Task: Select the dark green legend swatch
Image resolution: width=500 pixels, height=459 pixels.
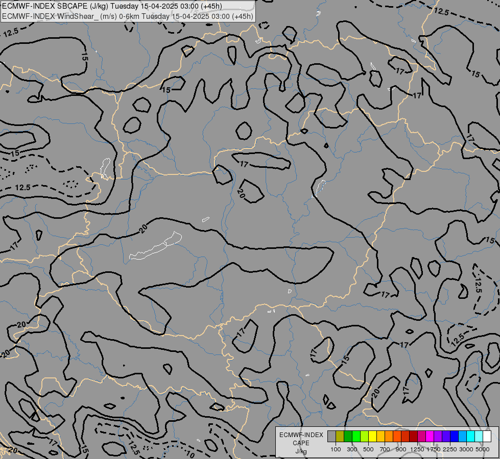Action: tap(348, 436)
